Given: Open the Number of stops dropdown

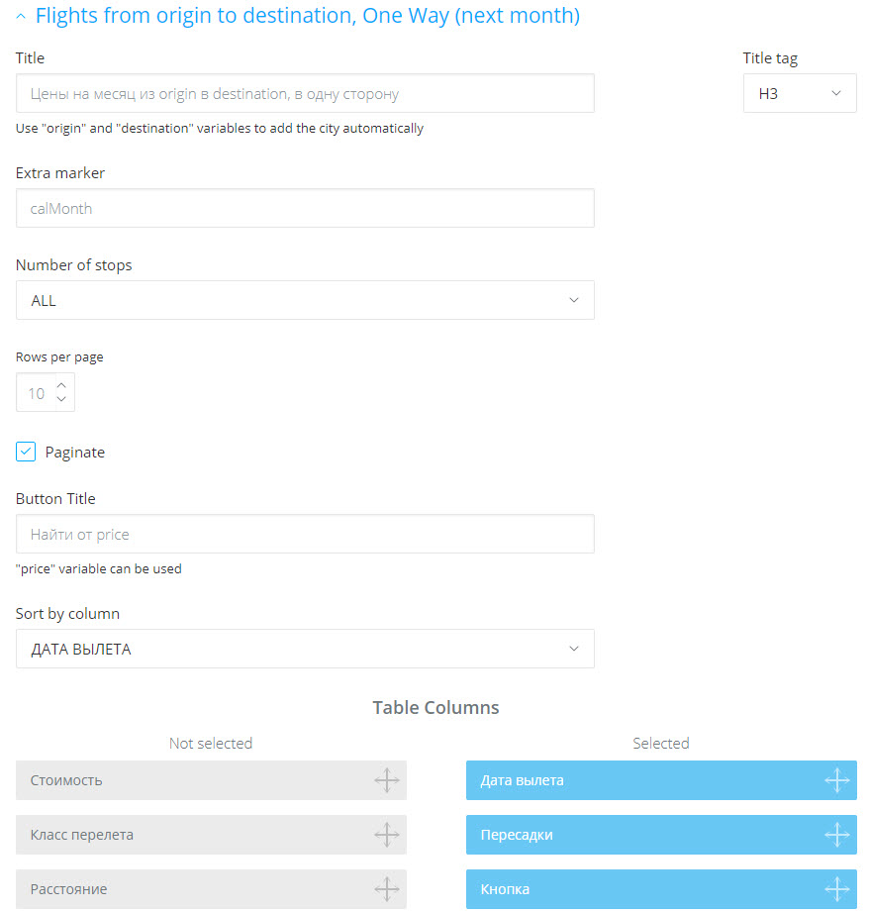Looking at the screenshot, I should [305, 300].
